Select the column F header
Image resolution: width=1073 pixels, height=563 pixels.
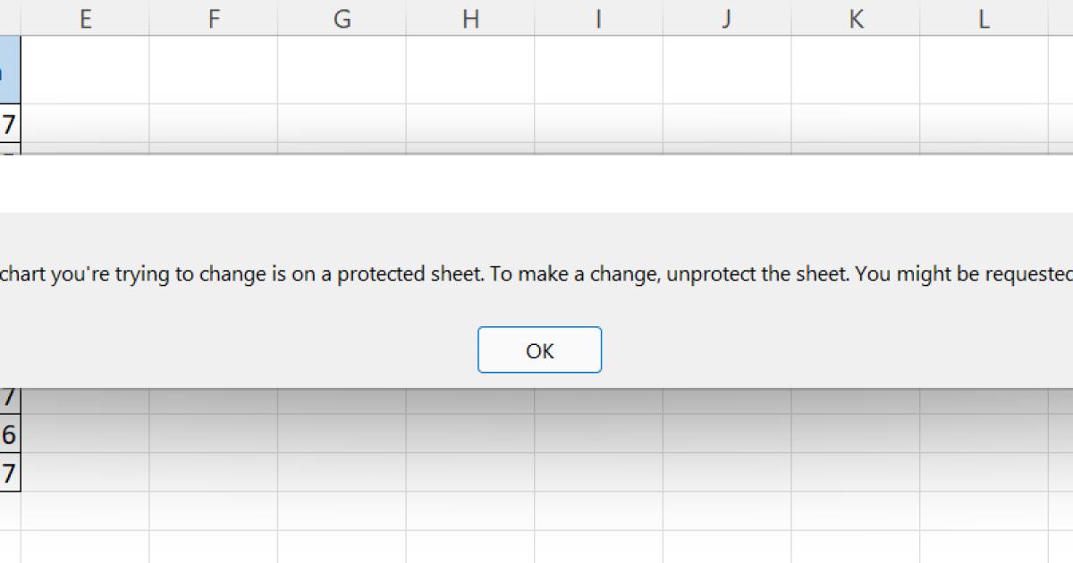(214, 19)
